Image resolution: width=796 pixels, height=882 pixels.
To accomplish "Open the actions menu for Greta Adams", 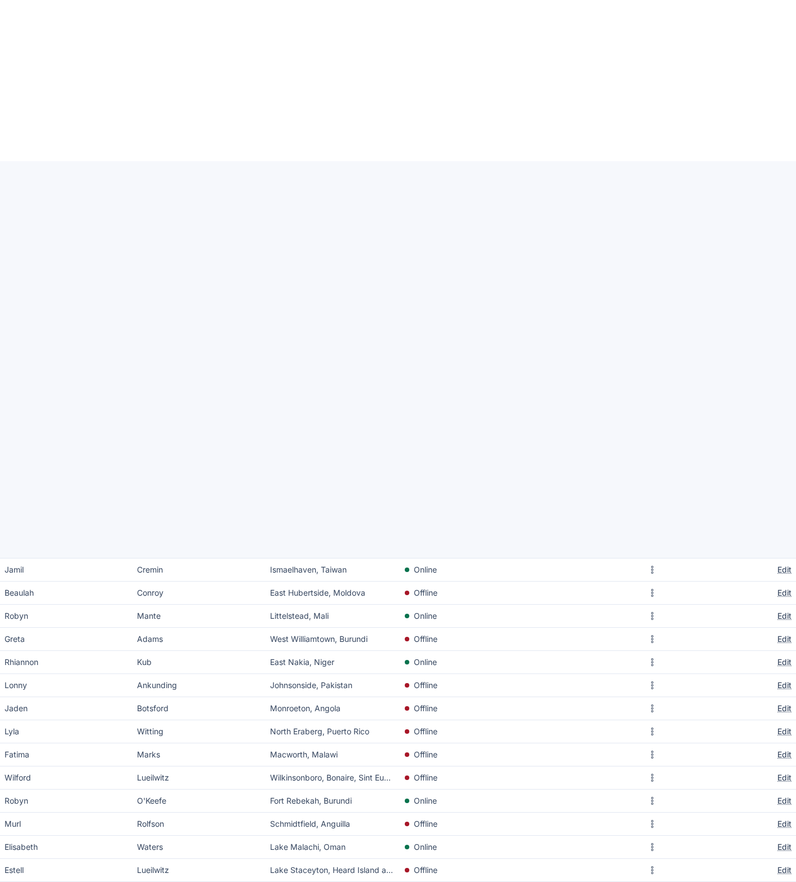I will tap(652, 639).
